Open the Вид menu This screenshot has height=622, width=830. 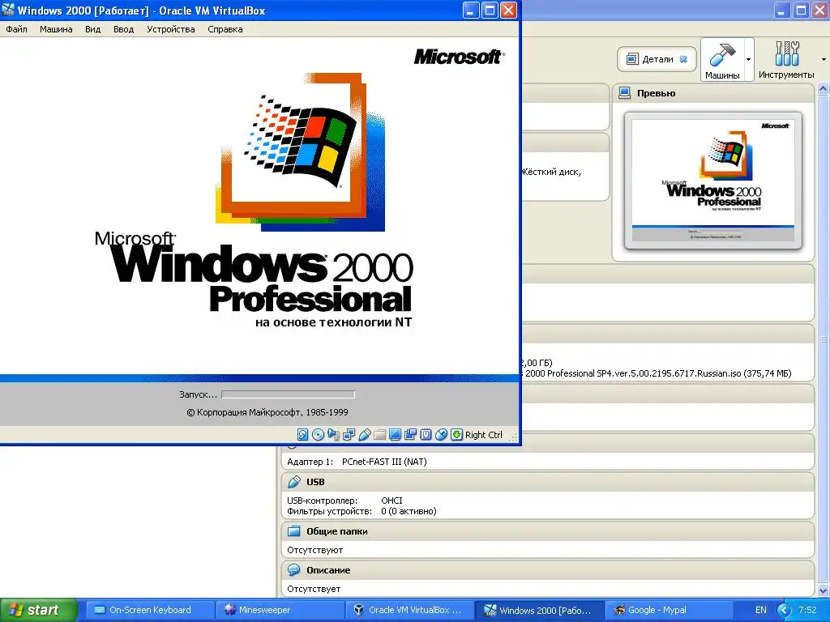(x=92, y=29)
